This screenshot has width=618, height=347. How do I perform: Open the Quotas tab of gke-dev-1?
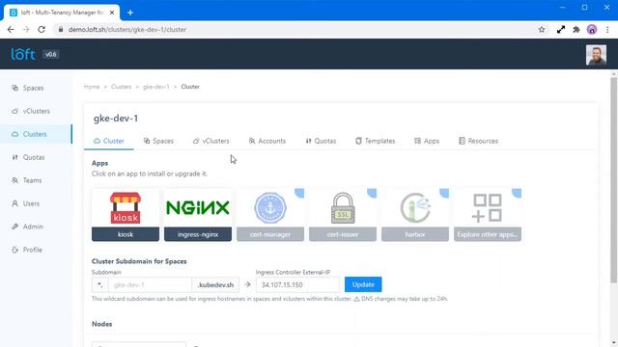(321, 141)
